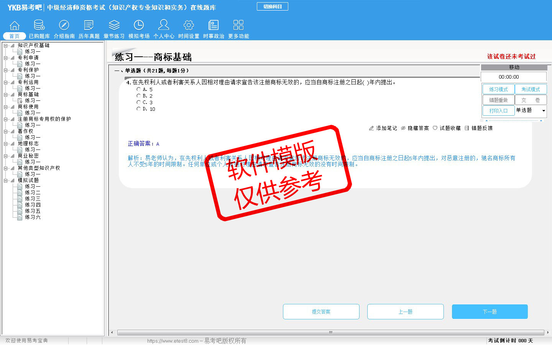Go to the 首页 home tab
The width and height of the screenshot is (552, 345).
click(x=15, y=36)
